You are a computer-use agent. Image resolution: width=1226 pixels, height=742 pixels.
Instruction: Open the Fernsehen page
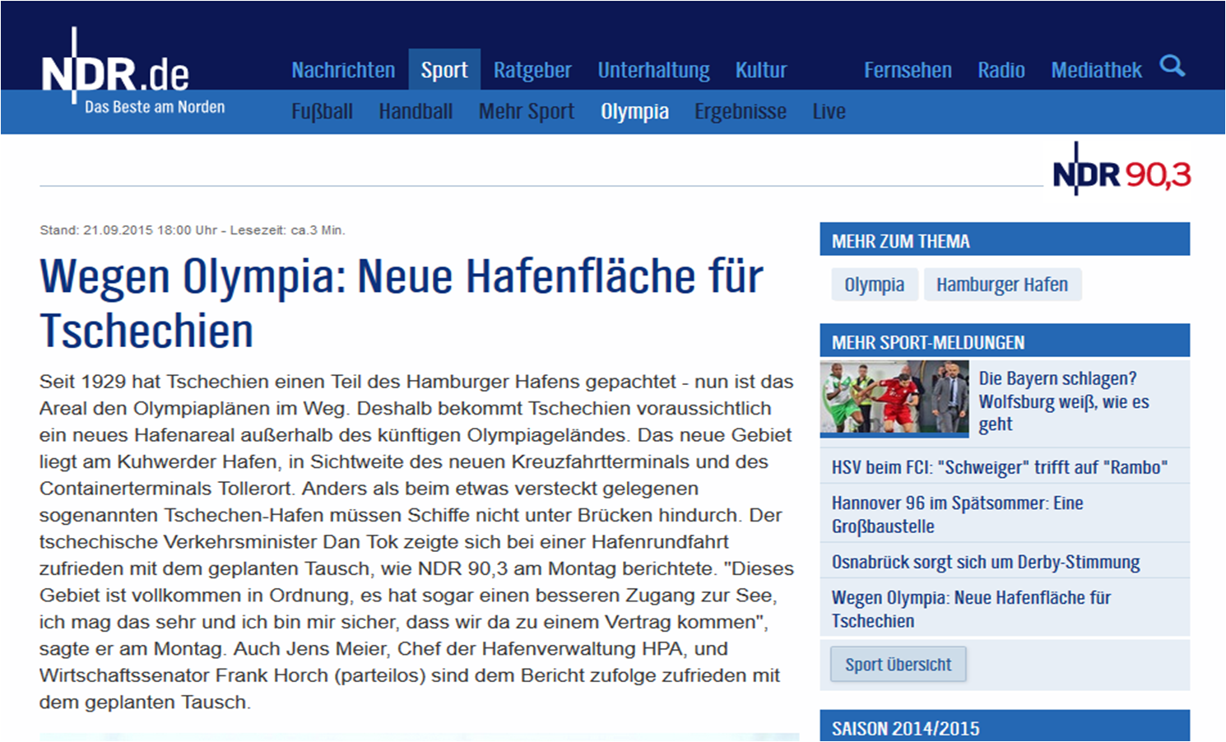pos(908,70)
